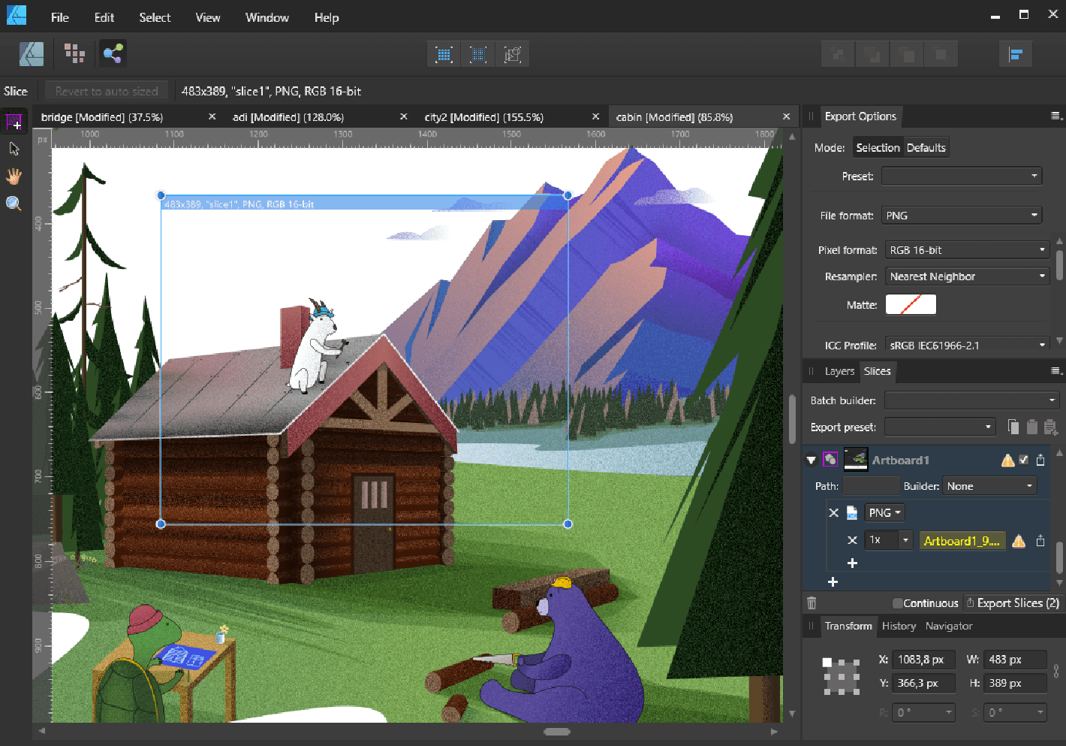1066x746 pixels.
Task: Open the Help menu
Action: (327, 17)
